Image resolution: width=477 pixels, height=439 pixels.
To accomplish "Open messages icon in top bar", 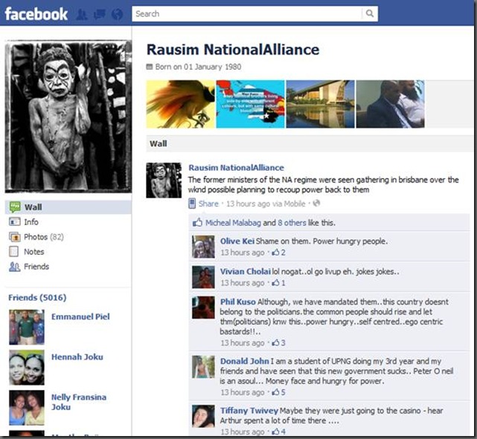I will (x=99, y=14).
